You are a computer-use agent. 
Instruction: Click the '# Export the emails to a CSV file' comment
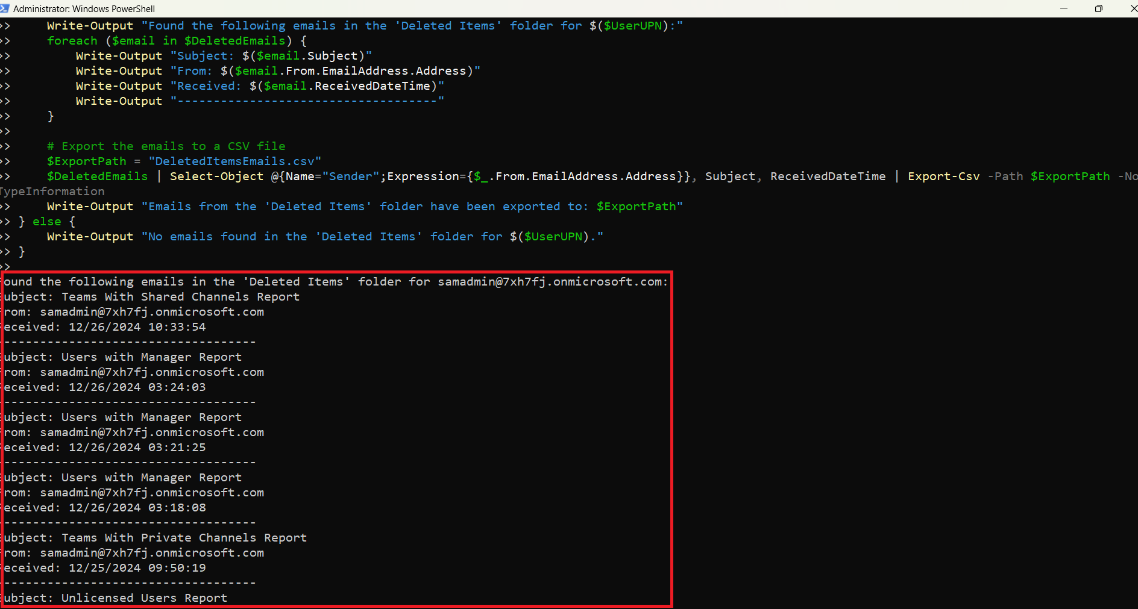click(166, 146)
